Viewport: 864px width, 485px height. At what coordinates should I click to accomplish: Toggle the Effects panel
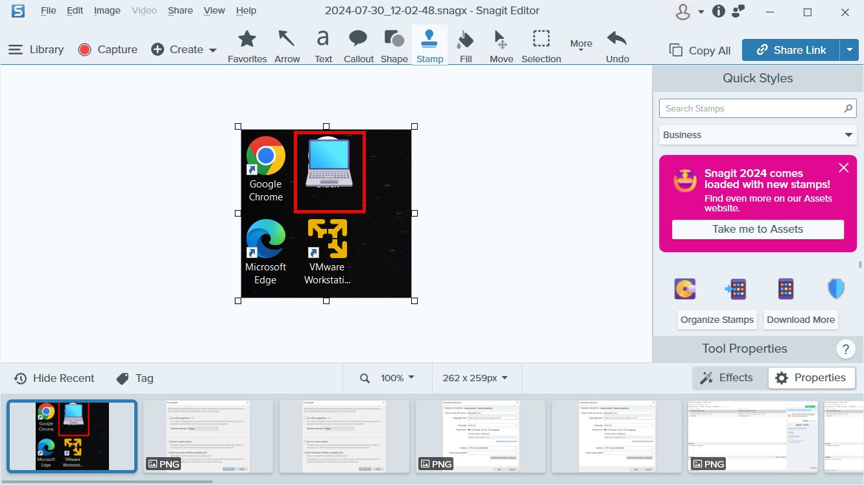(726, 377)
